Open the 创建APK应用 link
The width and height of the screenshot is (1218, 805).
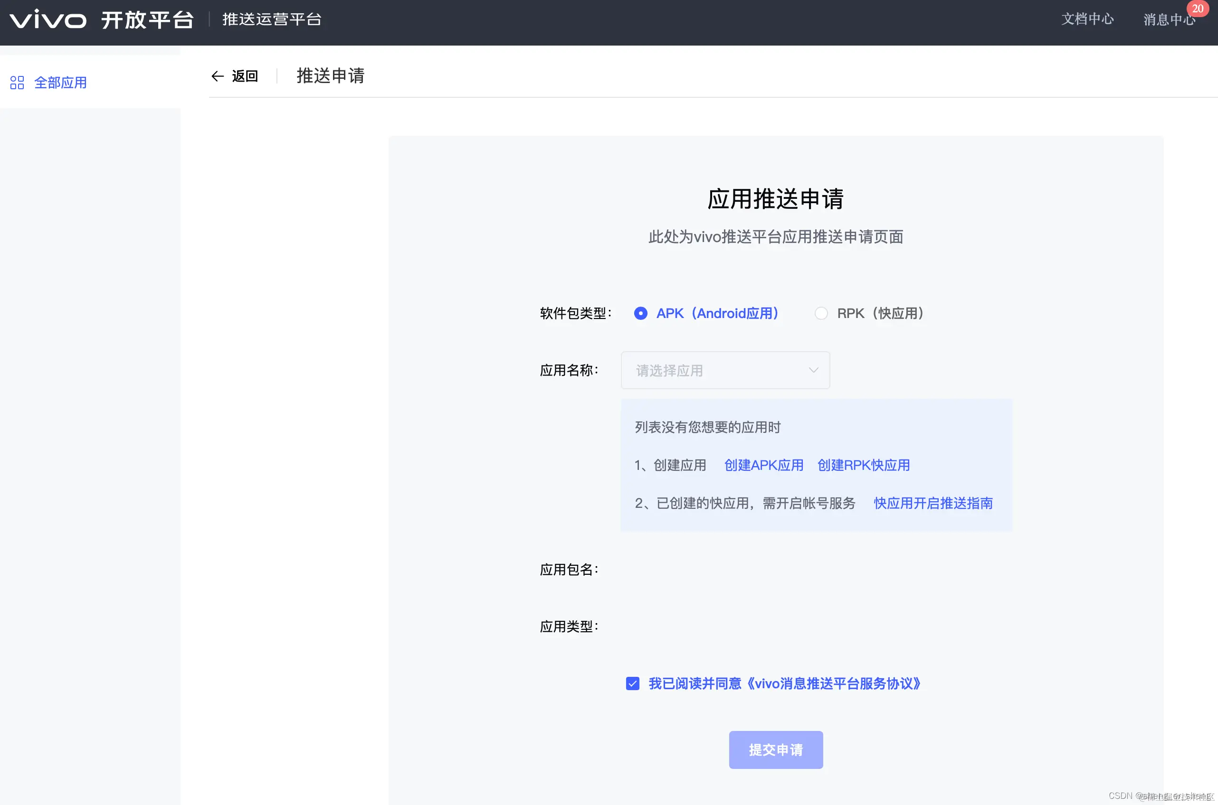pyautogui.click(x=764, y=465)
